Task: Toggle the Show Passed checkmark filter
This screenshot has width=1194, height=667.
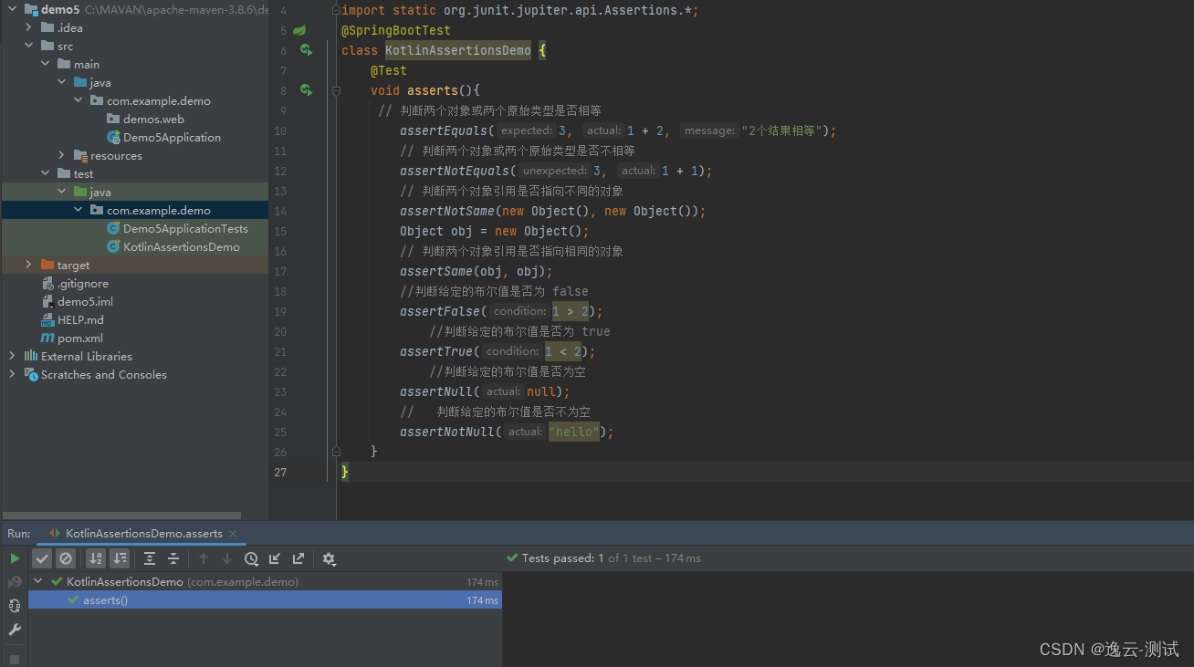Action: point(41,558)
